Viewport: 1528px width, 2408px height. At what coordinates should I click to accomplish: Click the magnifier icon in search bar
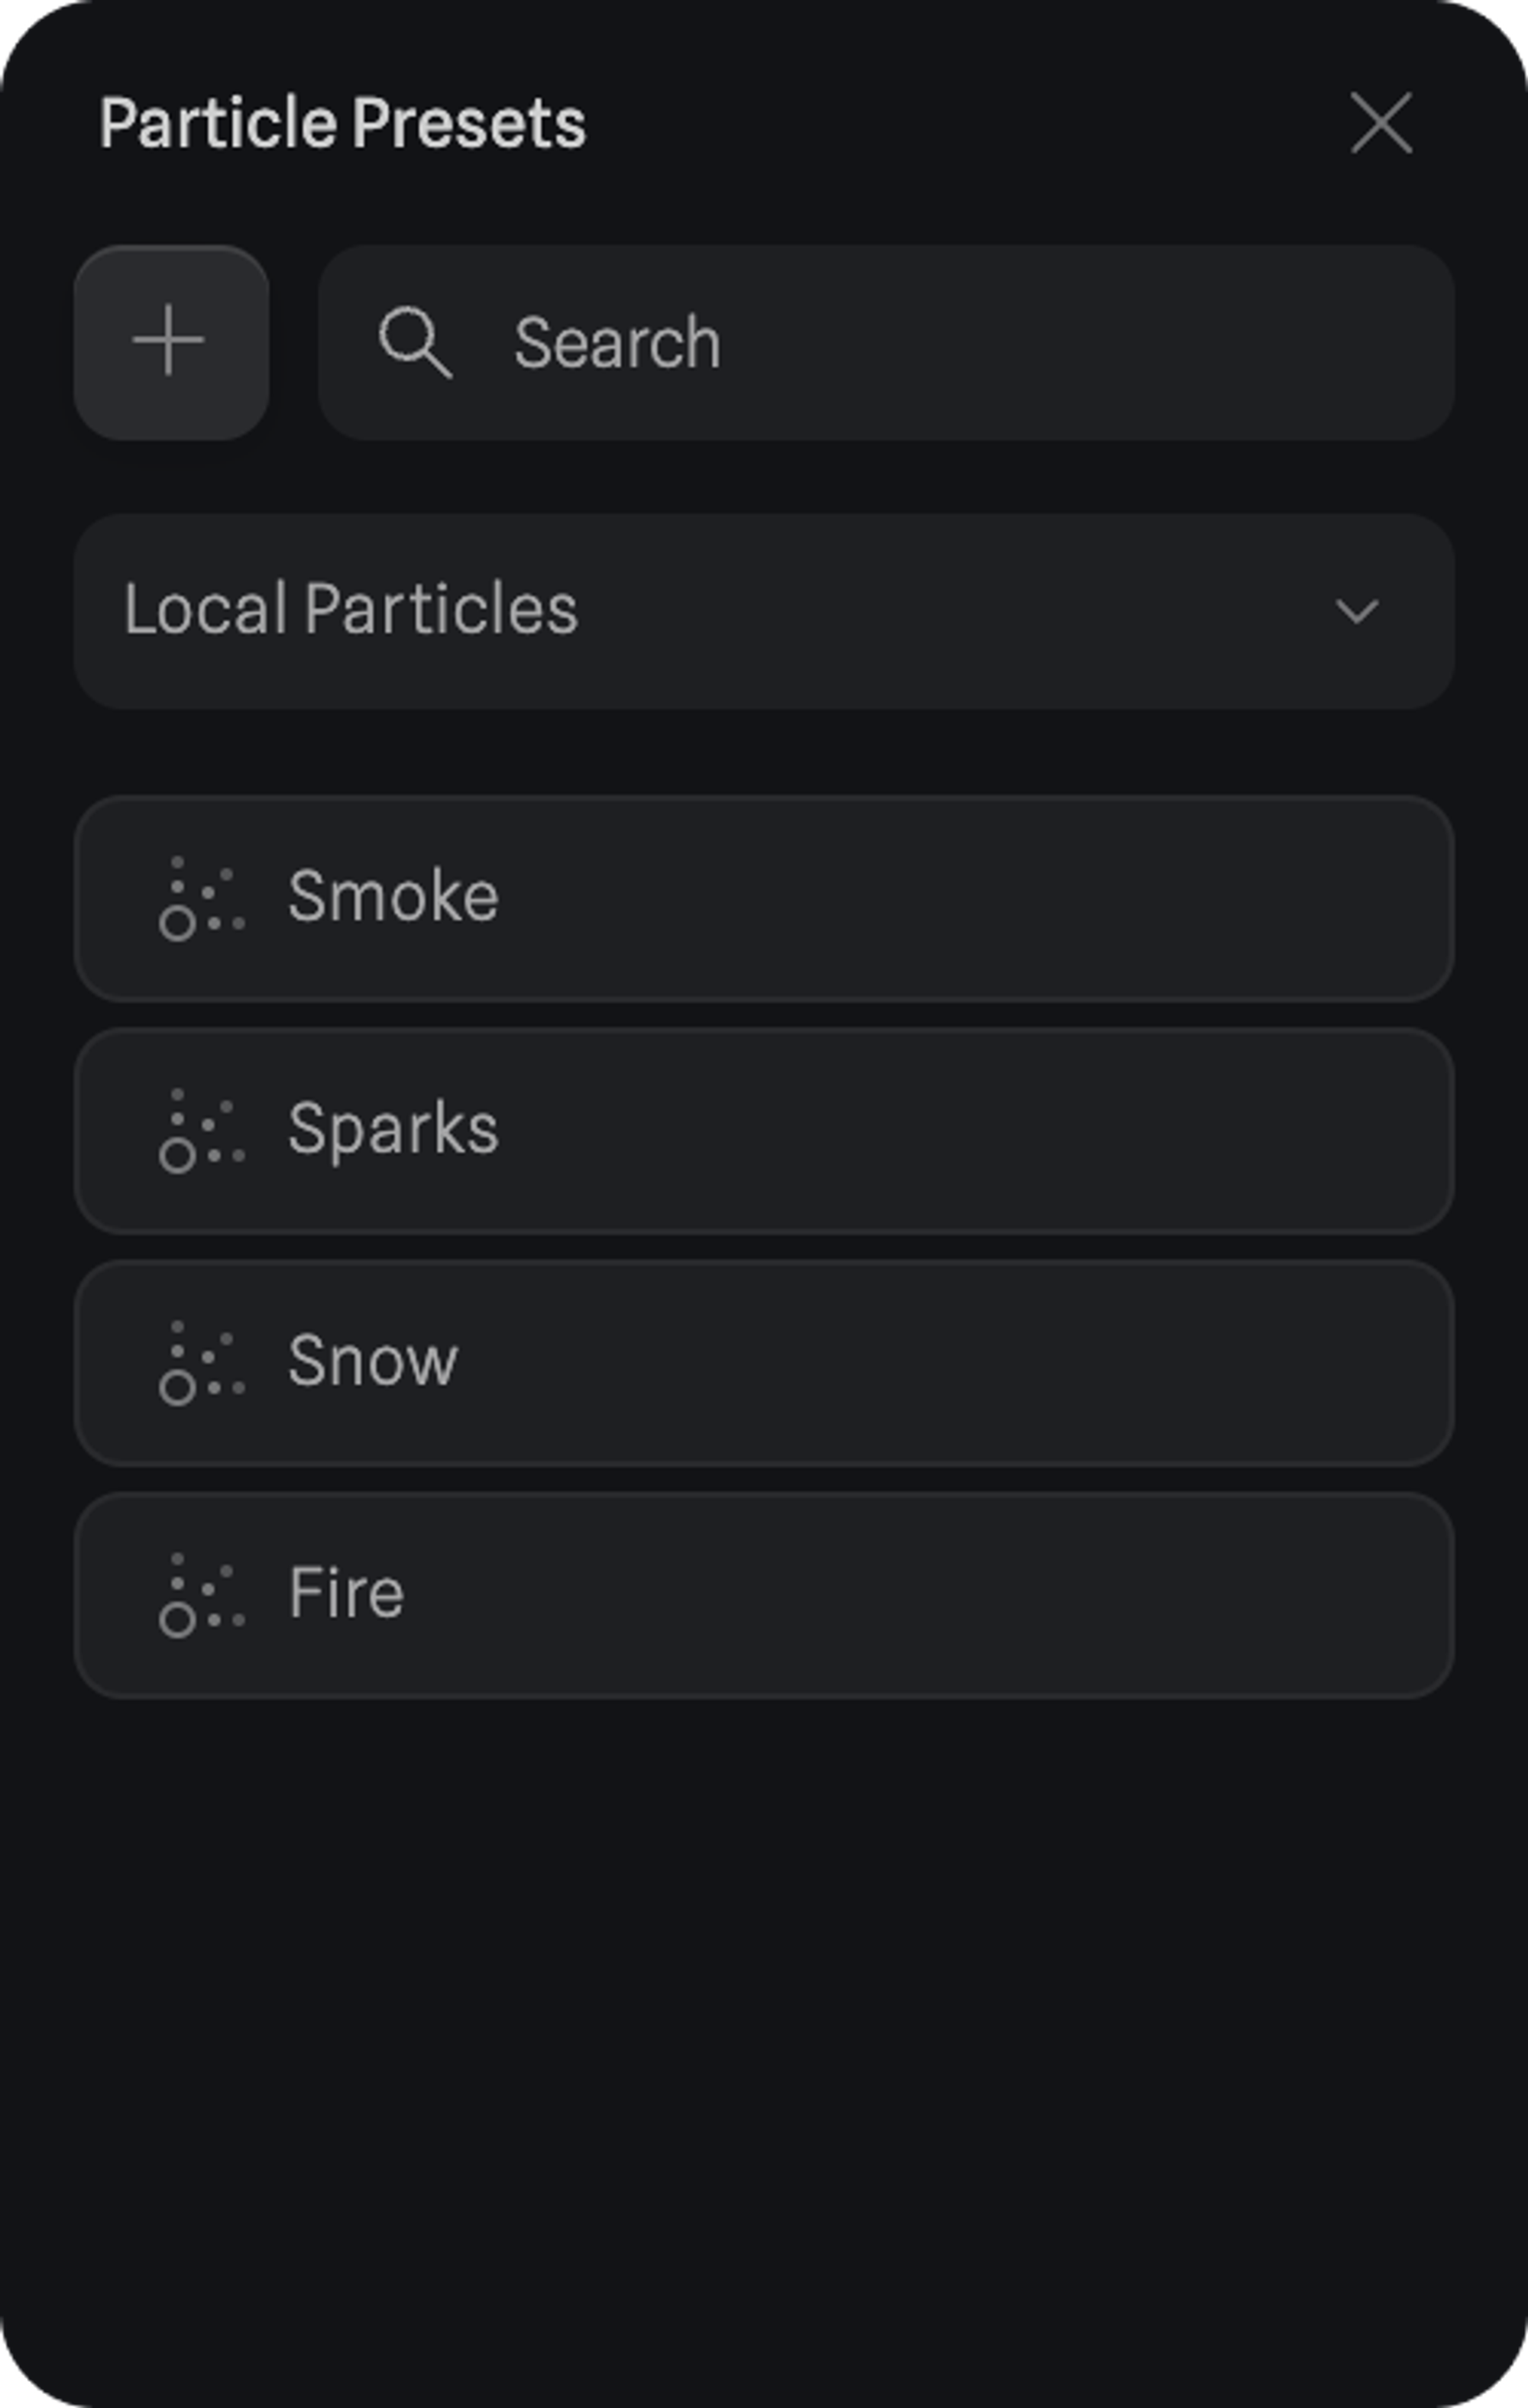click(415, 342)
